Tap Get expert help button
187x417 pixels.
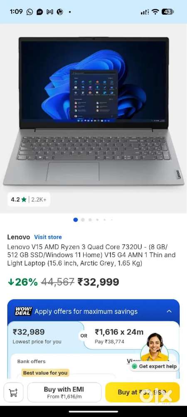click(154, 366)
